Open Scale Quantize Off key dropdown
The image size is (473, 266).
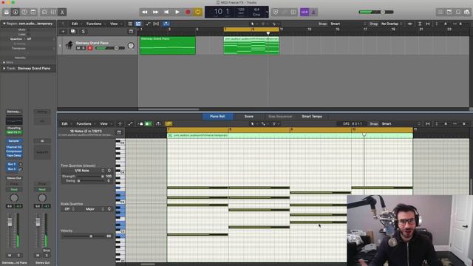tap(69, 208)
